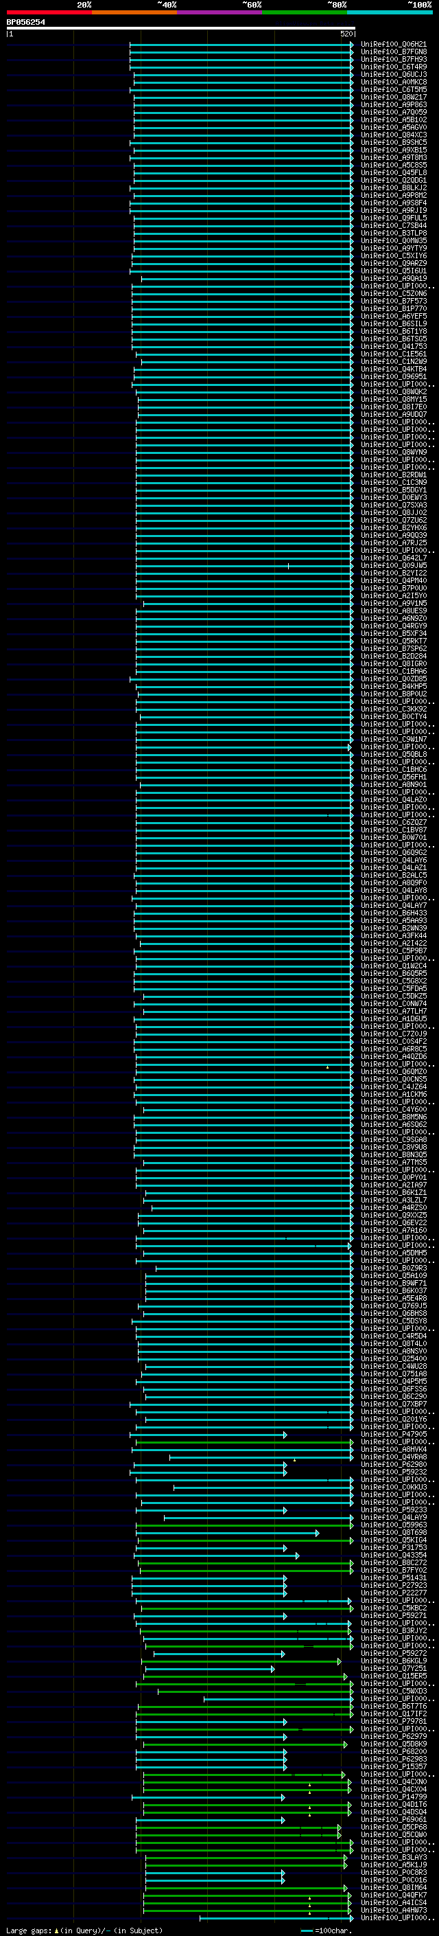Select the UniRef100_Q4CXN0 label
Image resolution: width=439 pixels, height=1936 pixels.
pyautogui.click(x=394, y=1782)
